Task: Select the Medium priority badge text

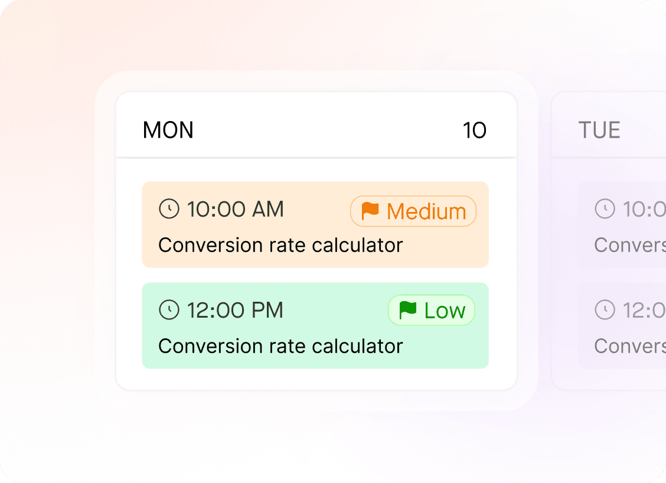Action: 426,211
